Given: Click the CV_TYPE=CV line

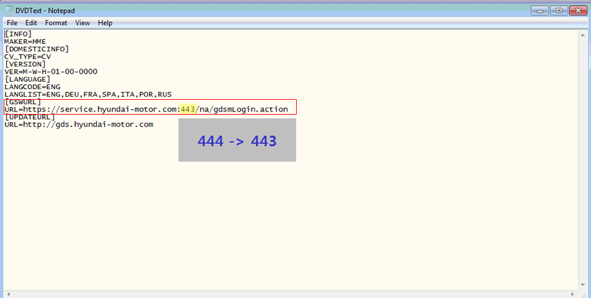Looking at the screenshot, I should point(27,56).
